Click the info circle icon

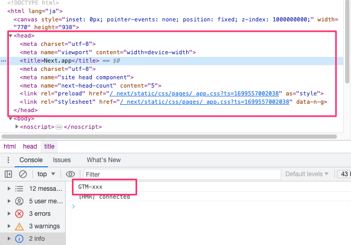click(19, 239)
